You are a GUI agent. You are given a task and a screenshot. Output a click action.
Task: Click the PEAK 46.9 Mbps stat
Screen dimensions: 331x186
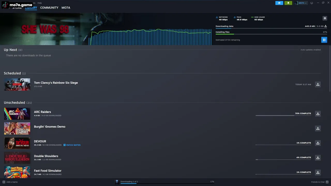pos(240,18)
